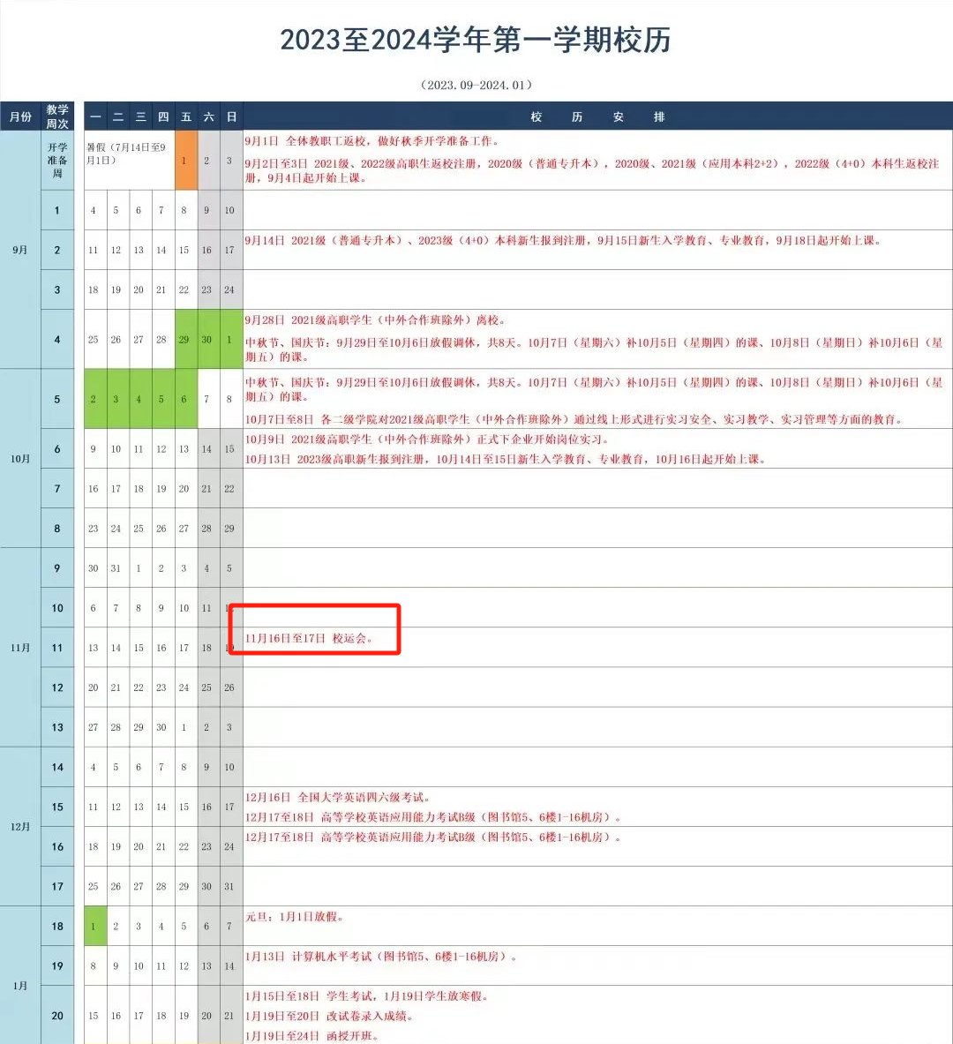Click the 9月28日 2021级高职学生离校 note

(376, 320)
